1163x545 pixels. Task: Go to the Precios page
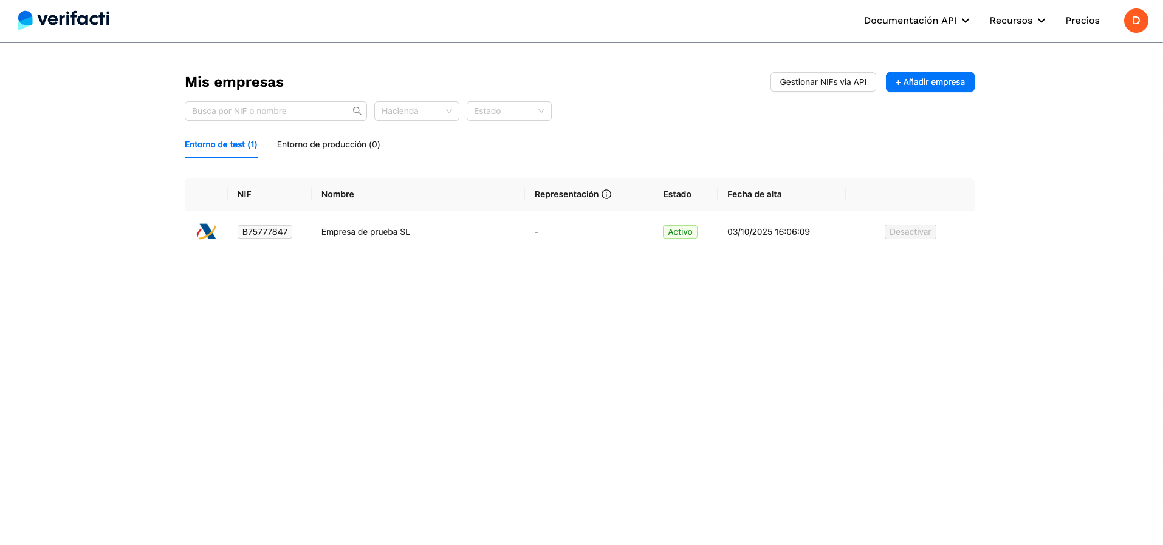1082,21
